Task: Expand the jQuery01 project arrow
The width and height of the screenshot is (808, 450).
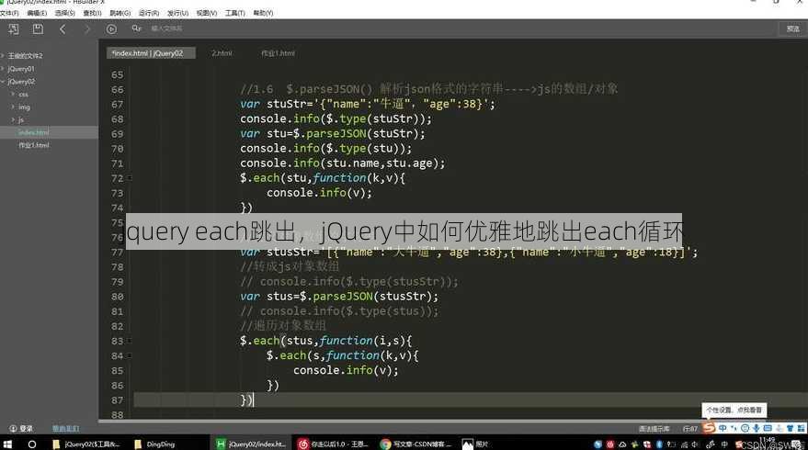Action: pos(3,69)
